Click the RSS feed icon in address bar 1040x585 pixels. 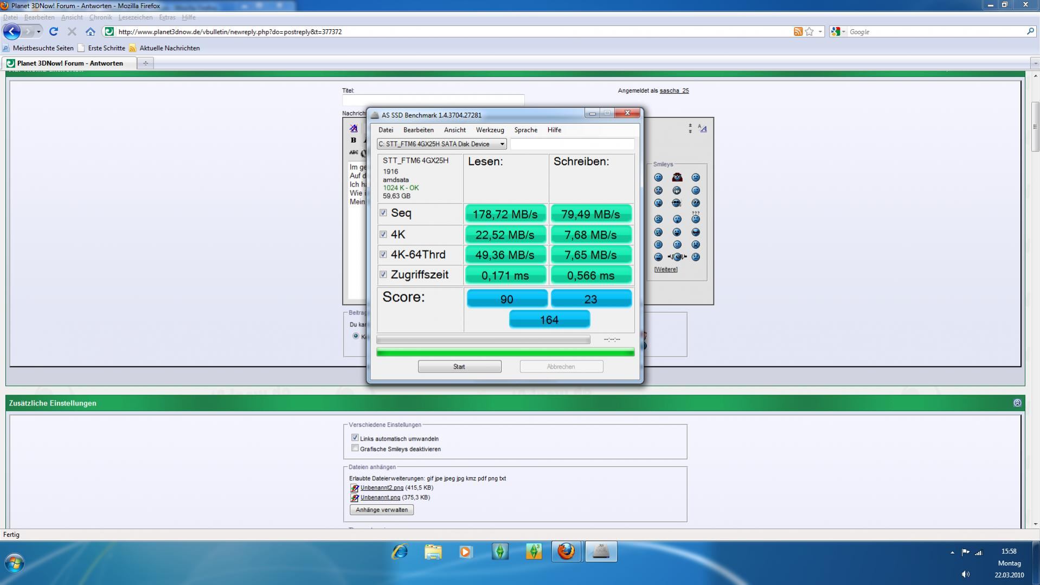tap(798, 31)
